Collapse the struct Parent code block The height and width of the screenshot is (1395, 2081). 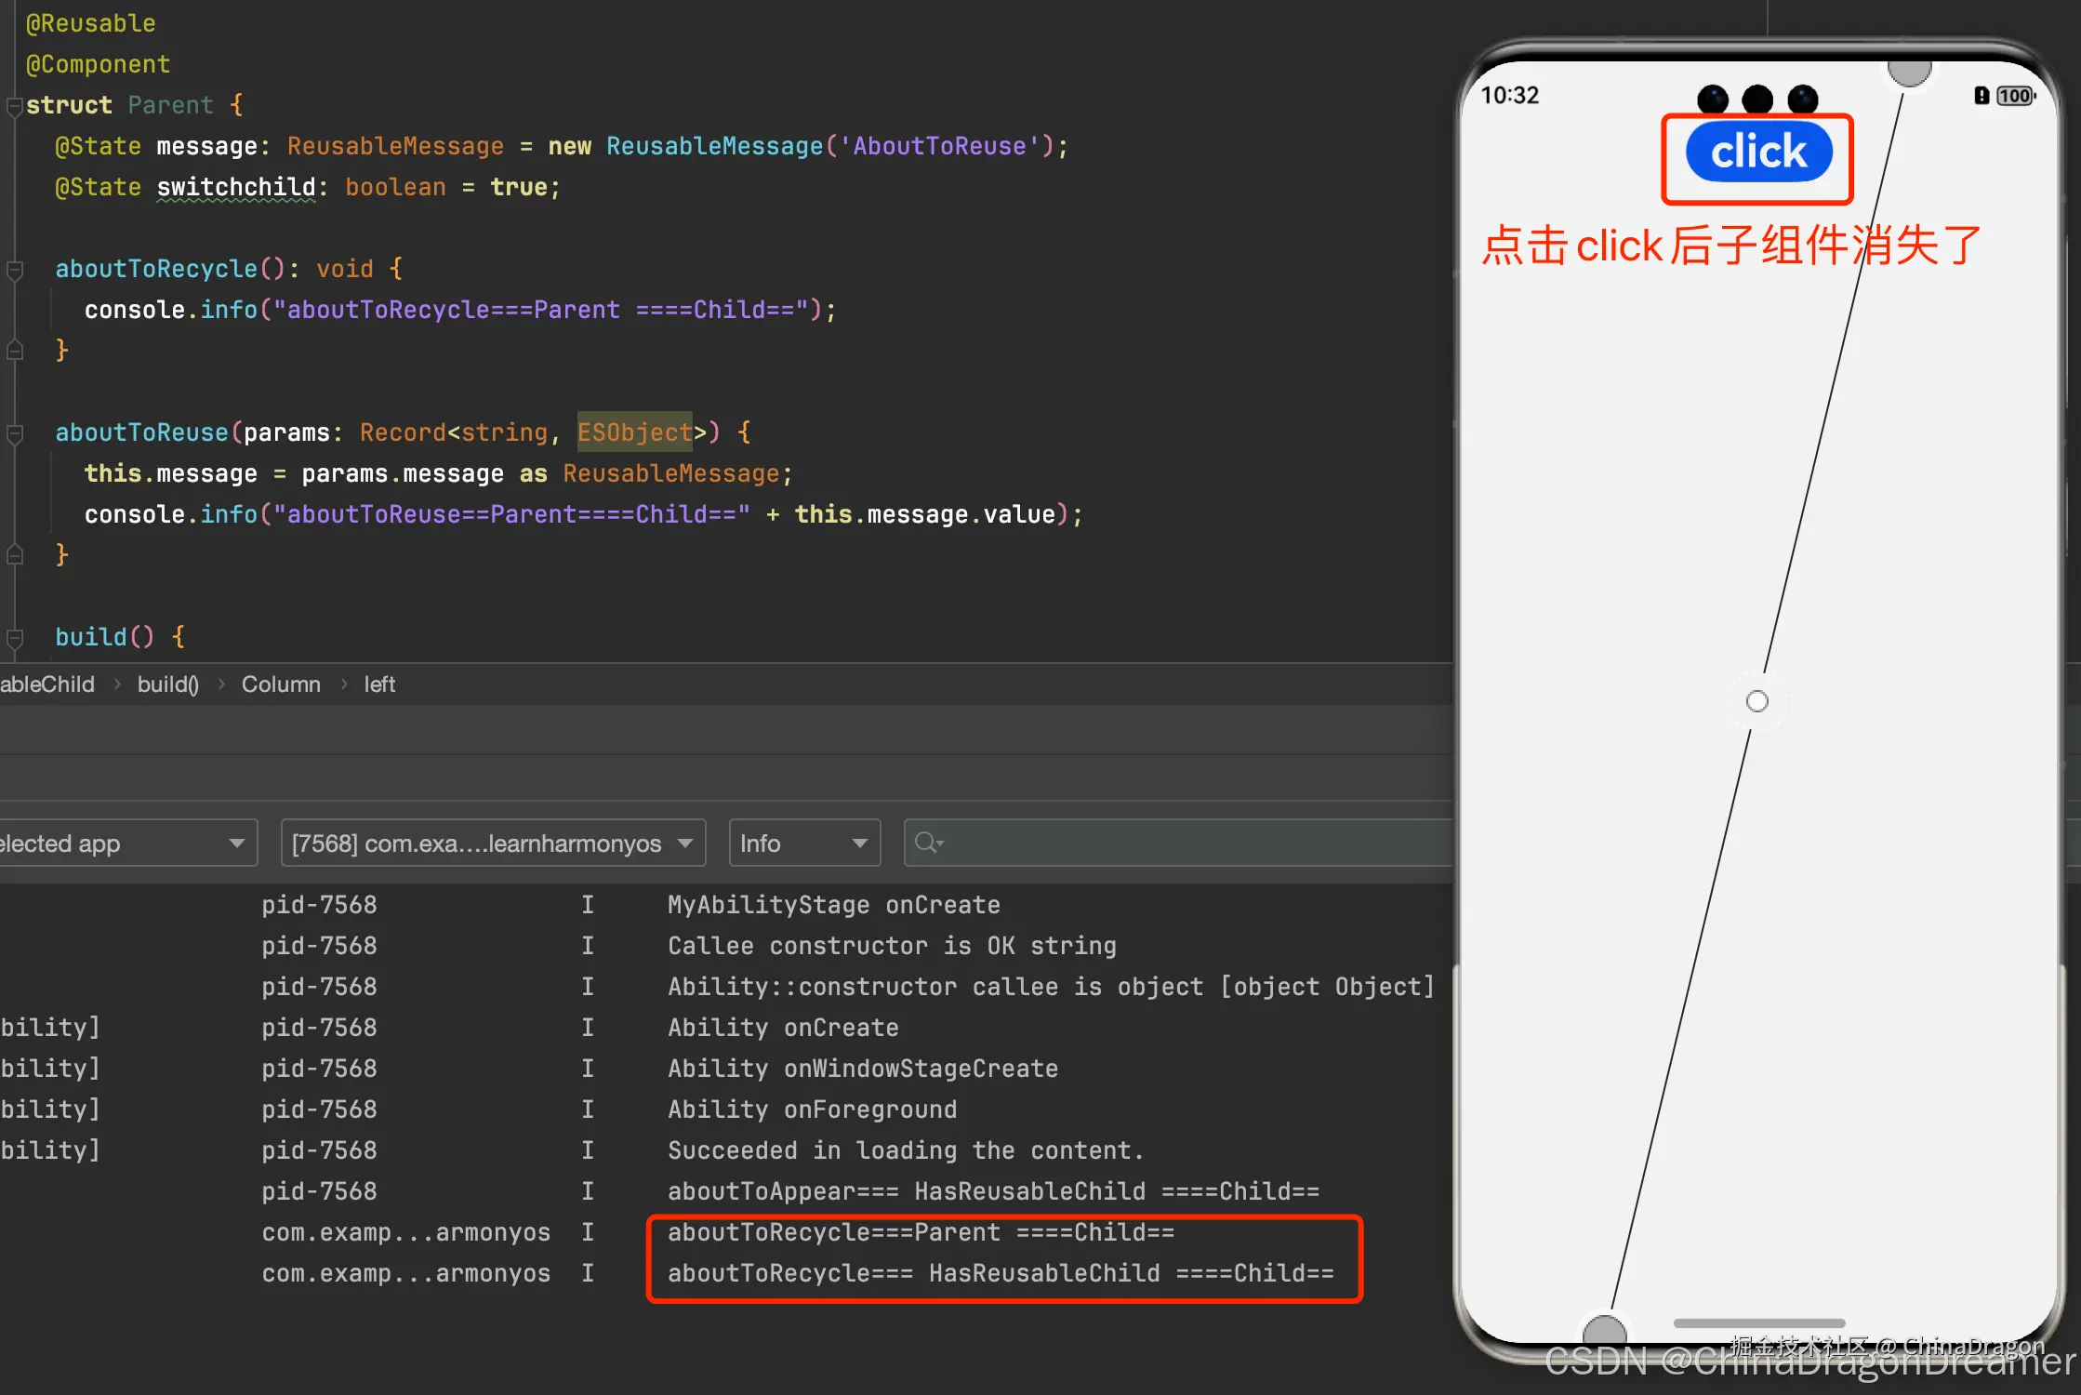point(14,106)
